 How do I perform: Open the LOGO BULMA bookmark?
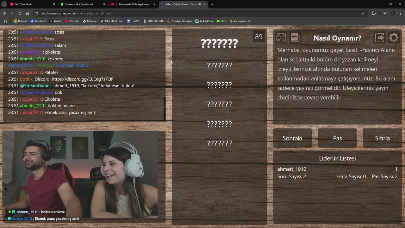click(x=153, y=21)
